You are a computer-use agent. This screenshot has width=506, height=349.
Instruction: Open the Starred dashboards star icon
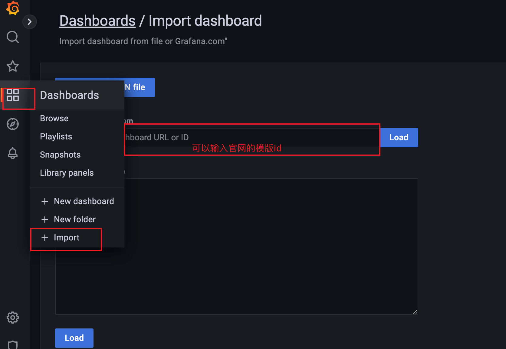pyautogui.click(x=13, y=66)
